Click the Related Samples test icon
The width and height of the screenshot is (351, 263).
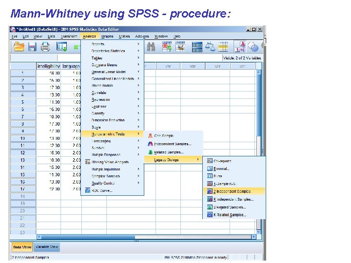pyautogui.click(x=150, y=152)
